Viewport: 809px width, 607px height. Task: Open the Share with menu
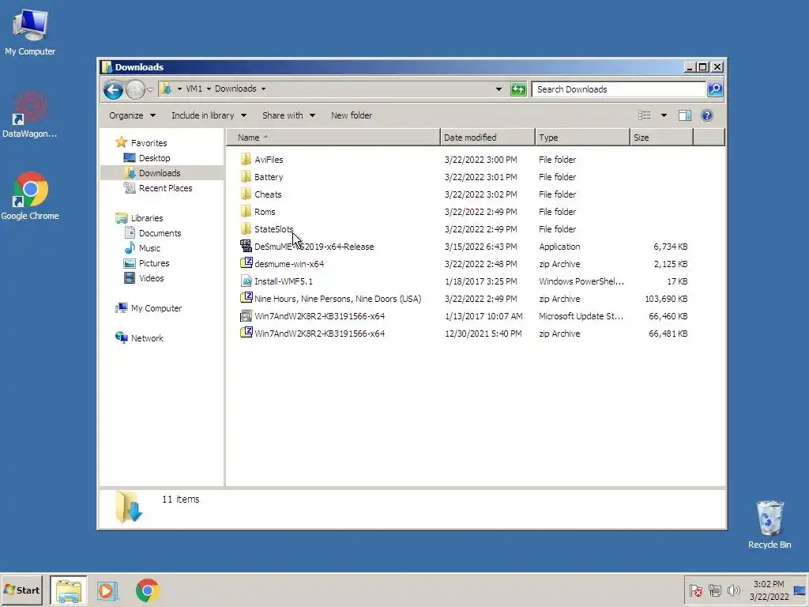click(288, 115)
